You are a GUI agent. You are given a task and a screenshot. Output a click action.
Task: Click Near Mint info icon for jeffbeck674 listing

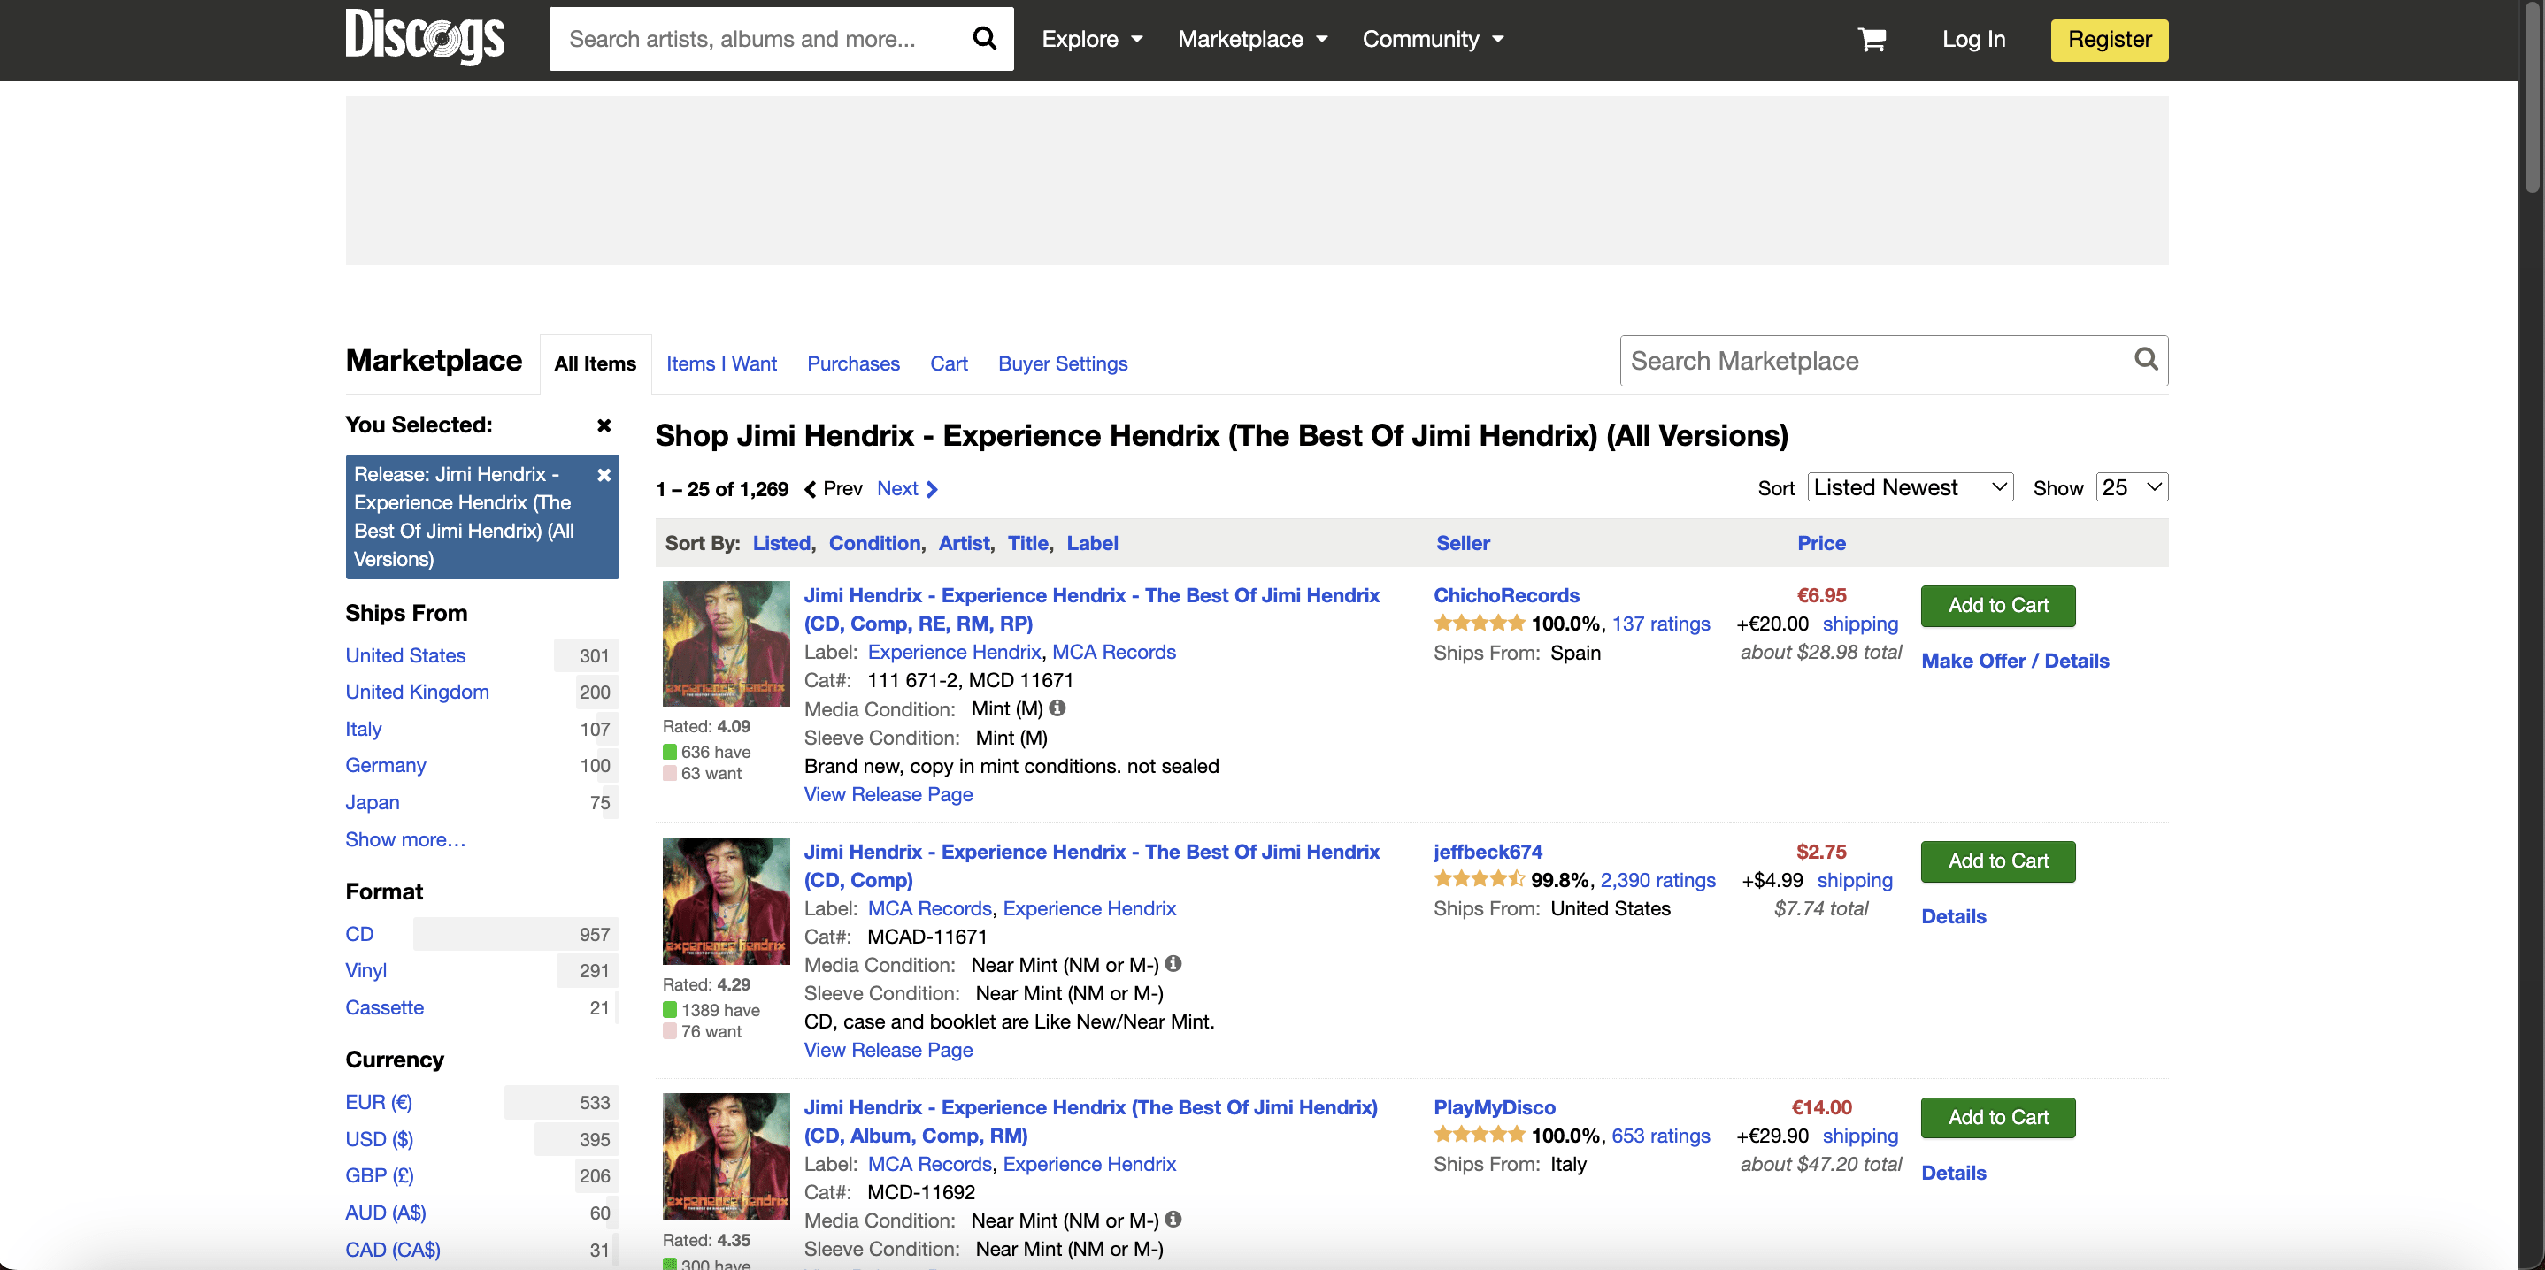(x=1173, y=964)
